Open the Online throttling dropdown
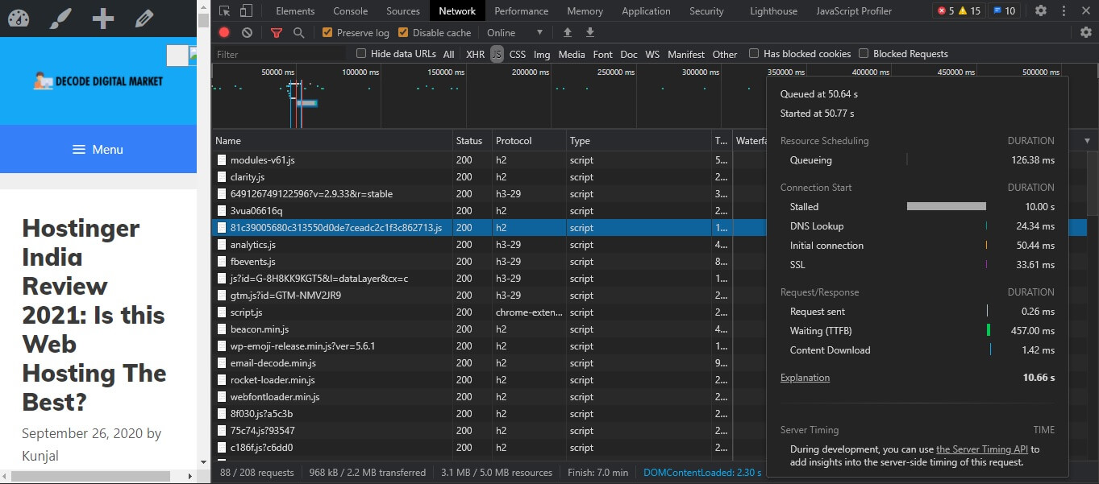The height and width of the screenshot is (484, 1099). tap(514, 32)
